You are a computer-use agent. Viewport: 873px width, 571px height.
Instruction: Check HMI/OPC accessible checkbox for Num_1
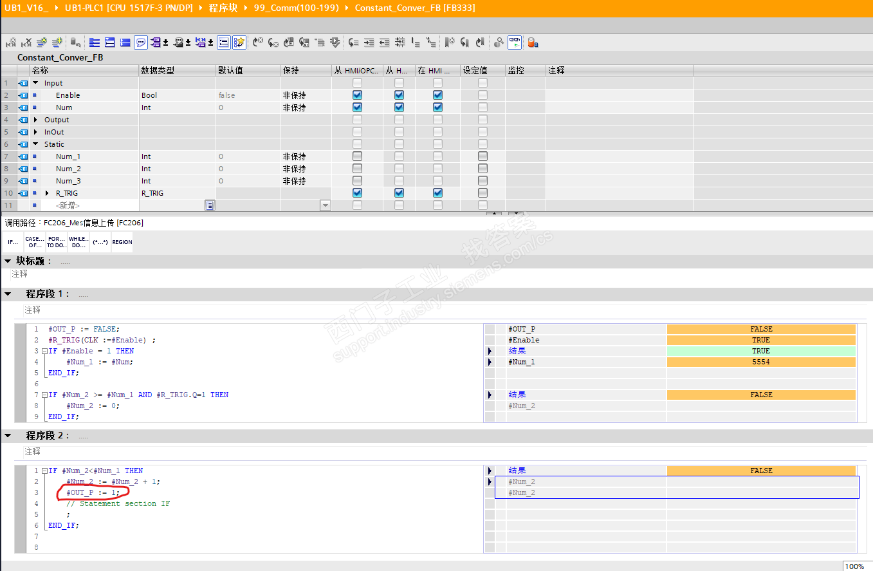357,156
